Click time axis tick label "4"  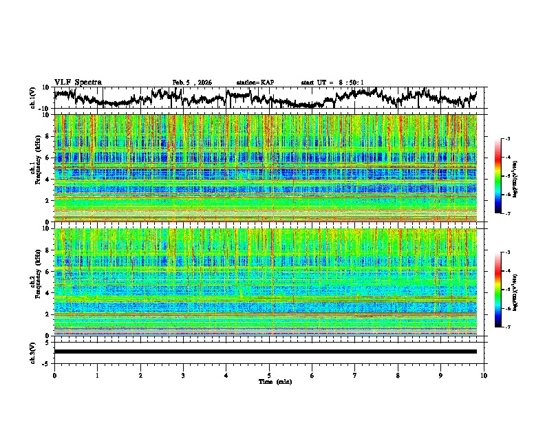tap(226, 376)
